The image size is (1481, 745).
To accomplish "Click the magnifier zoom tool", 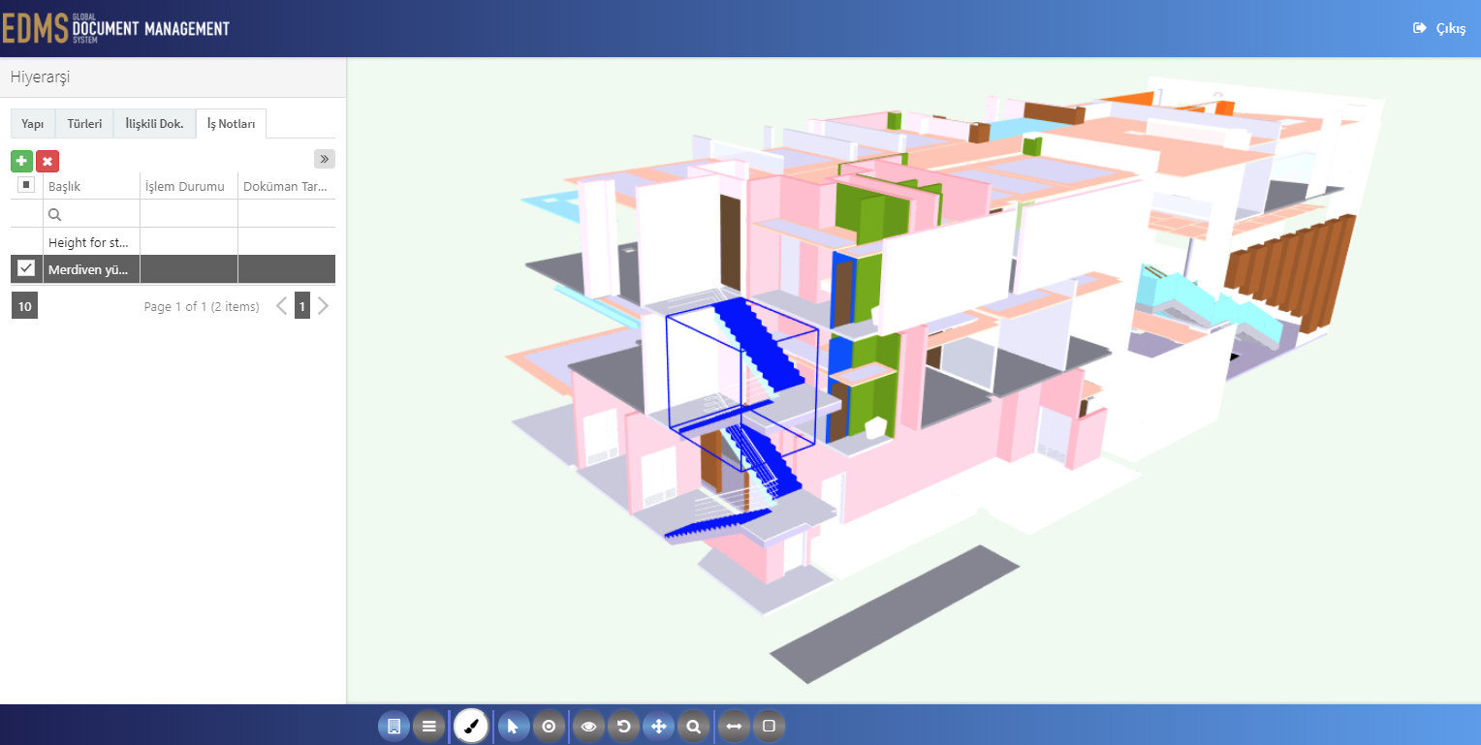I will (693, 726).
